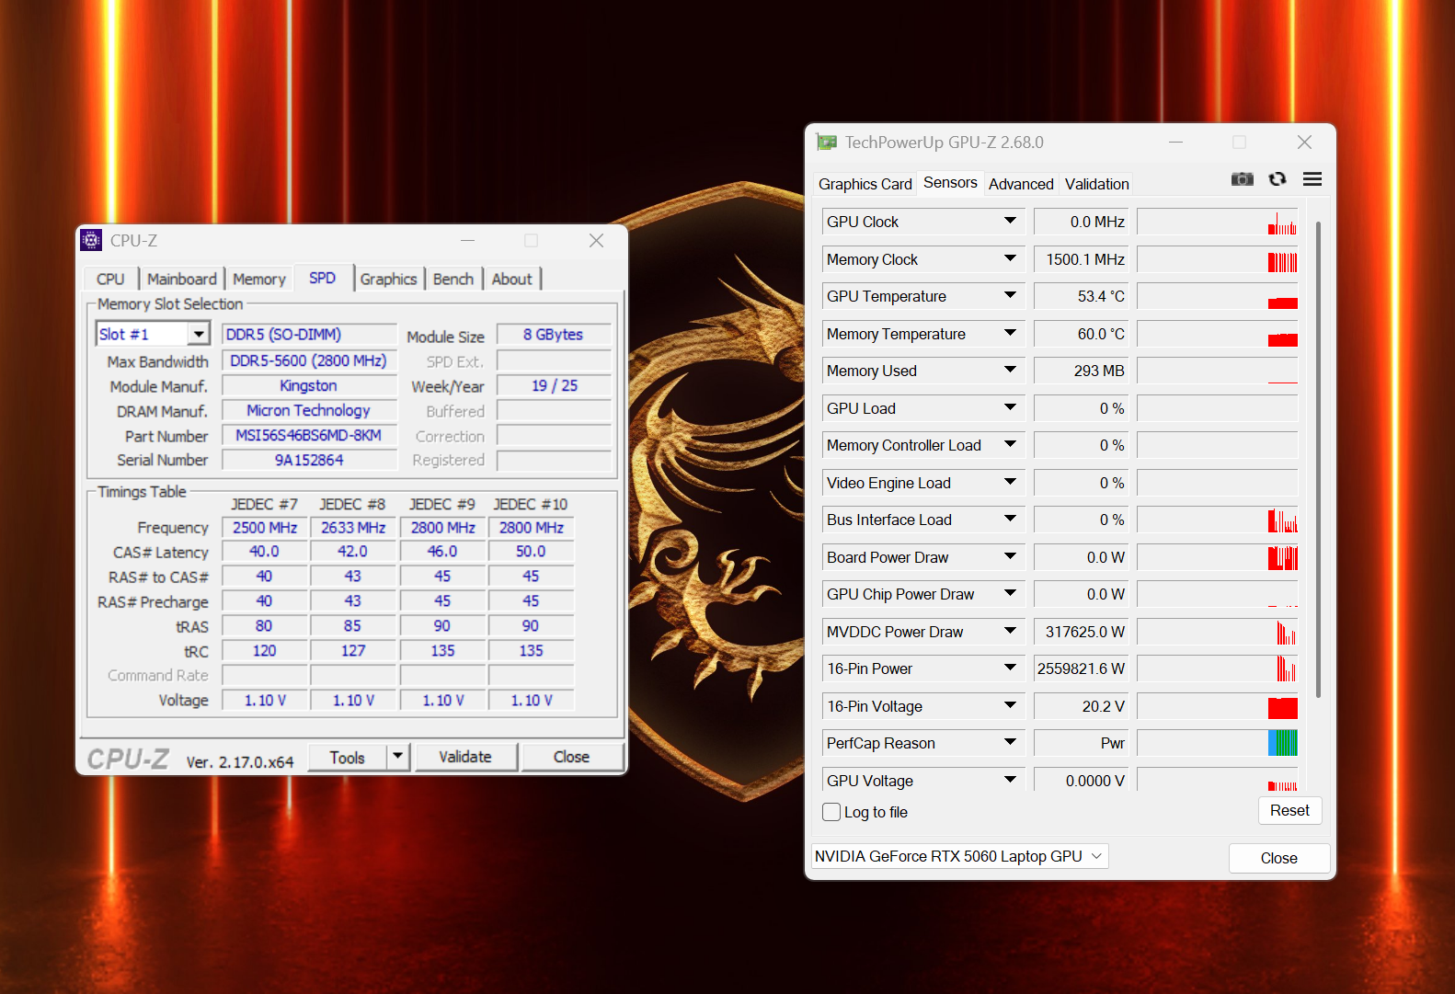Open the NVIDIA GeForce RTX 5060 GPU selector

pyautogui.click(x=959, y=856)
